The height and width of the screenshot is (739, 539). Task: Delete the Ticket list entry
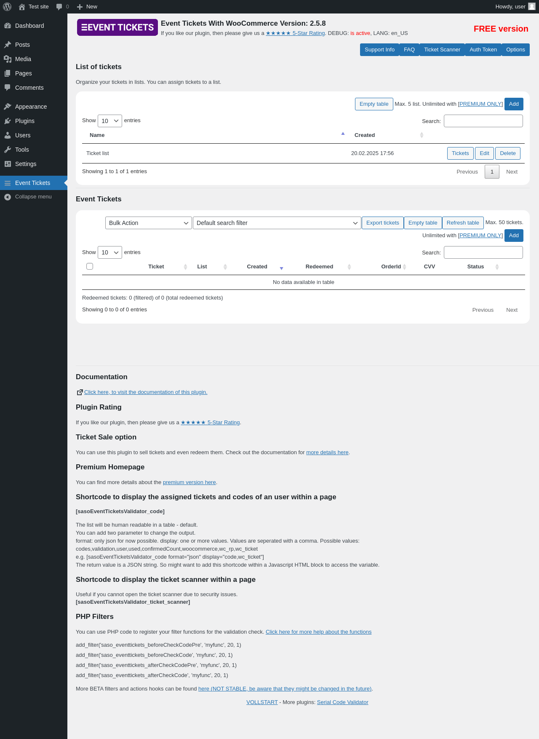[508, 153]
